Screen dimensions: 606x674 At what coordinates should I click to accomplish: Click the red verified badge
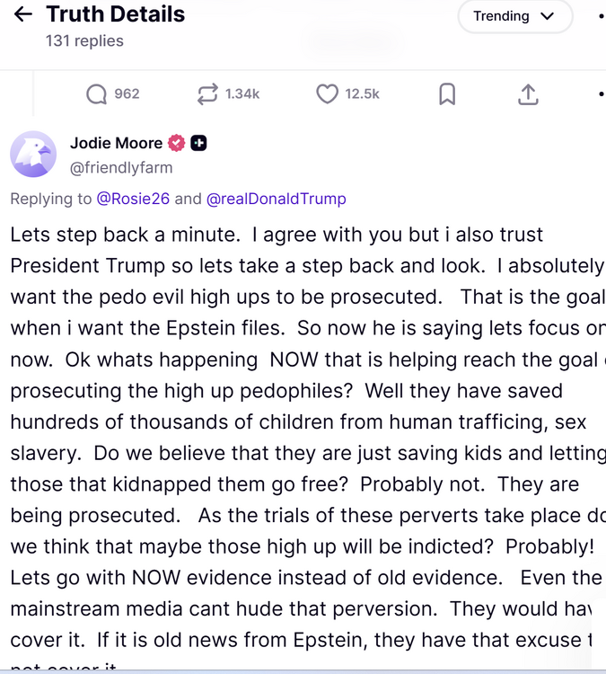177,143
